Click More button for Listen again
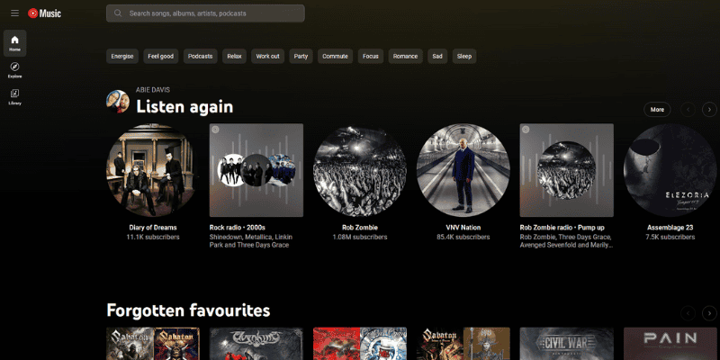Screen dimensions: 720x360 (657, 110)
